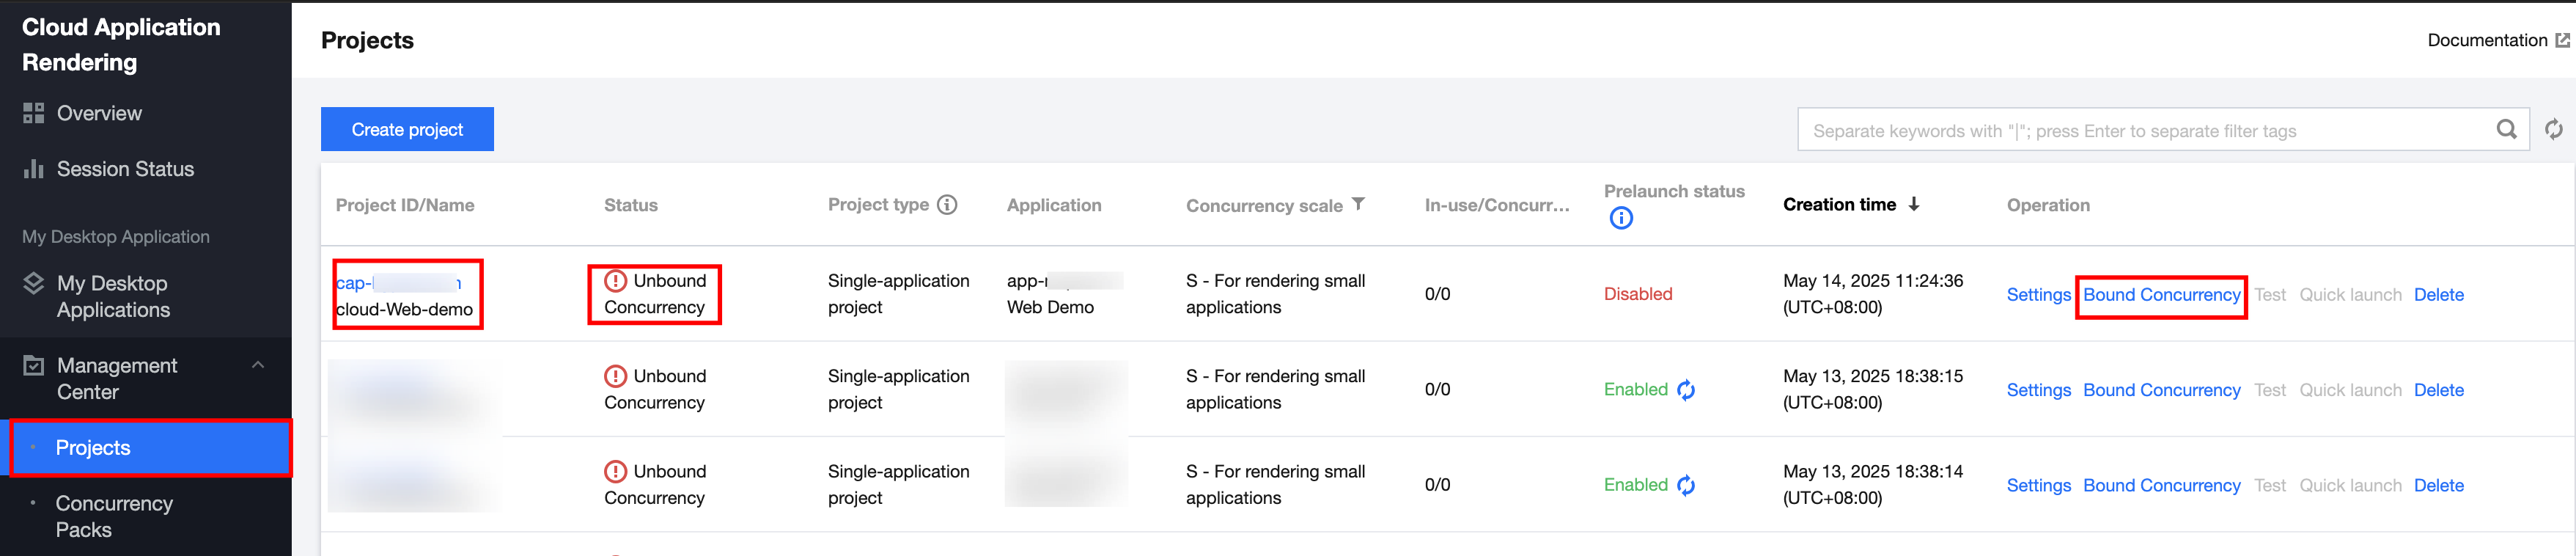Refresh prelaunch for May 13 18:38:14 project

(1686, 485)
